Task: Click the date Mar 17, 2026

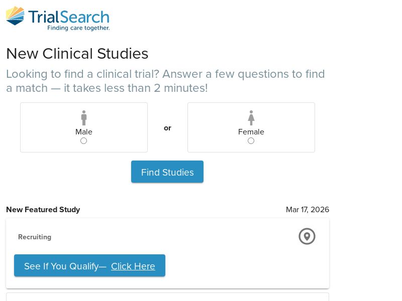Action: pos(308,210)
